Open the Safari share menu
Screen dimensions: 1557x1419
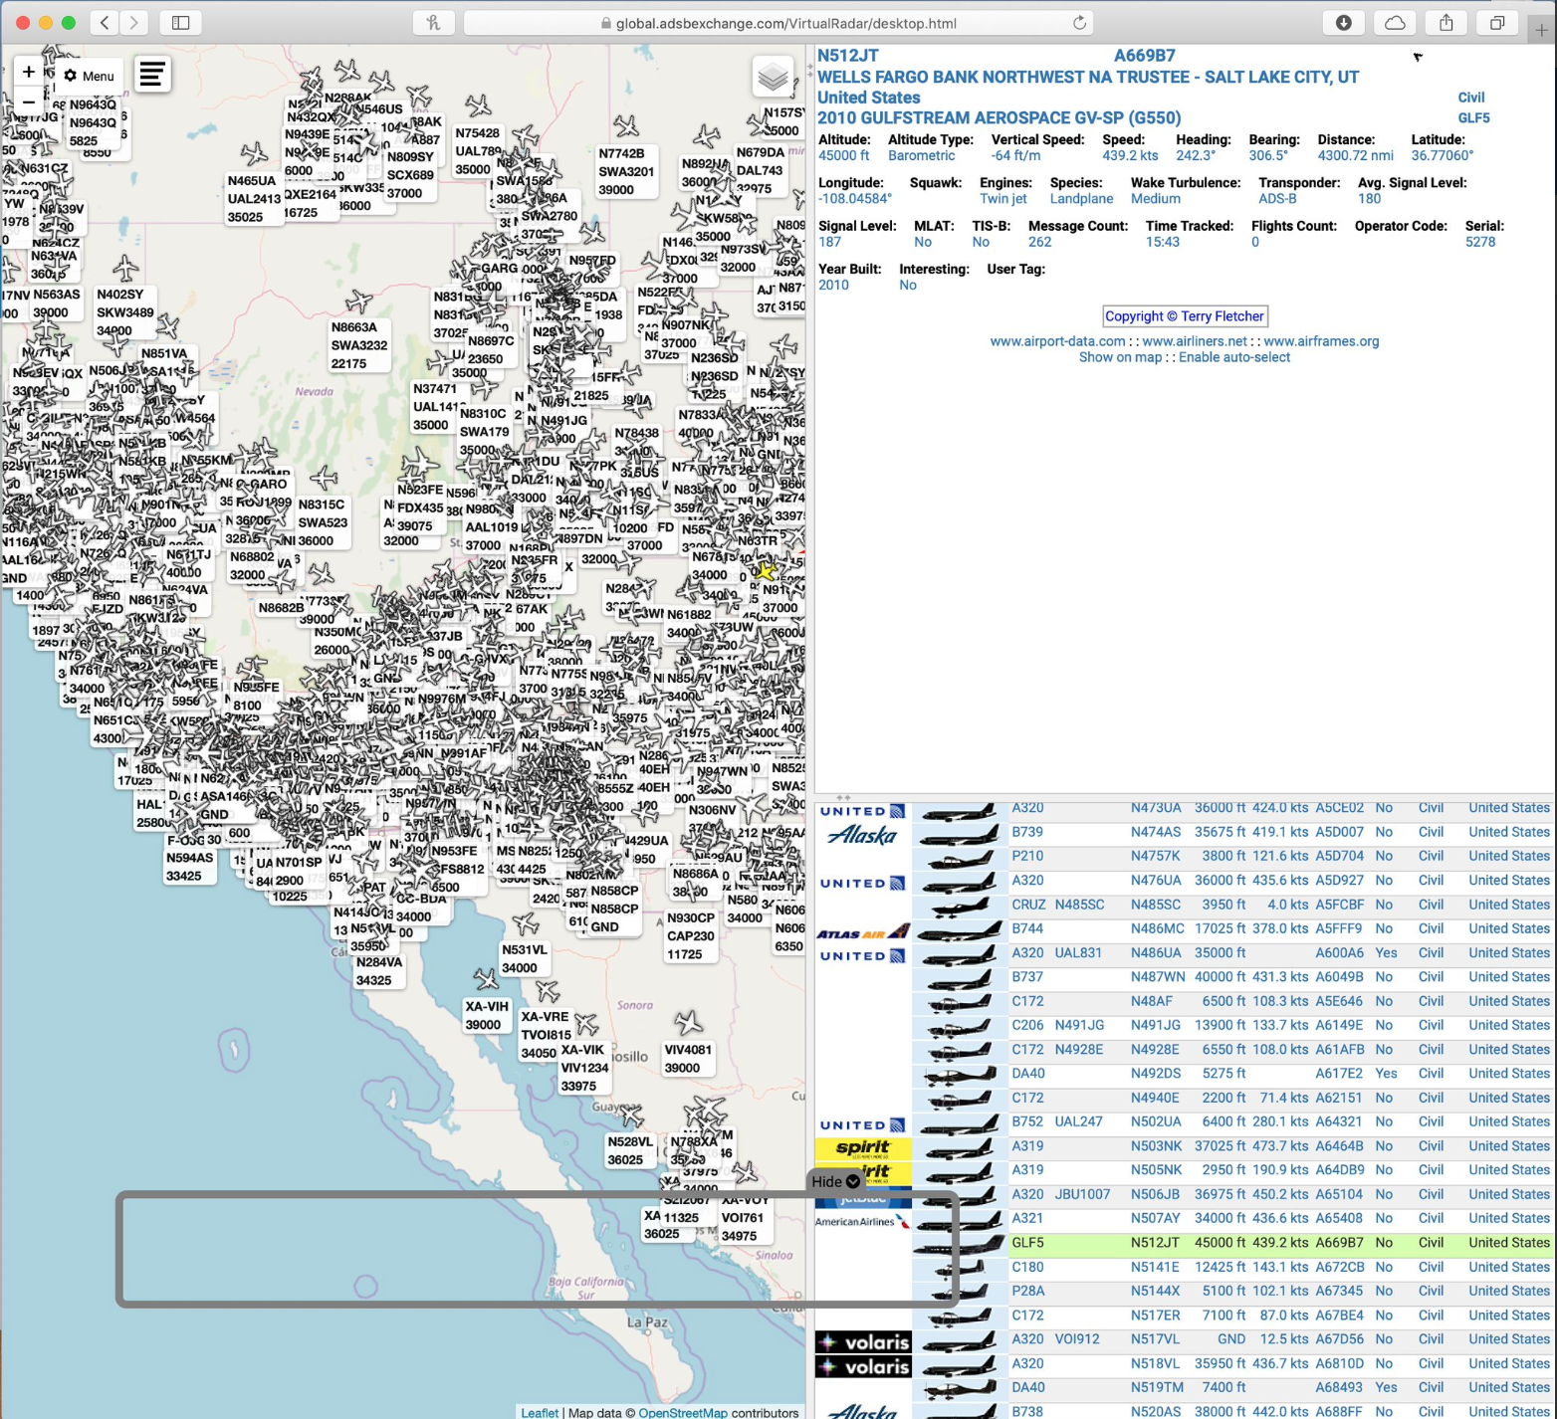pos(1446,23)
